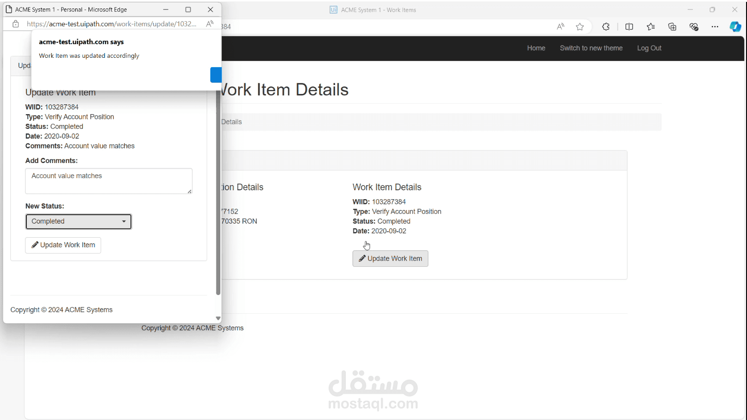747x420 pixels.
Task: Click 'Work Item was updated accordingly' message
Action: click(x=89, y=55)
